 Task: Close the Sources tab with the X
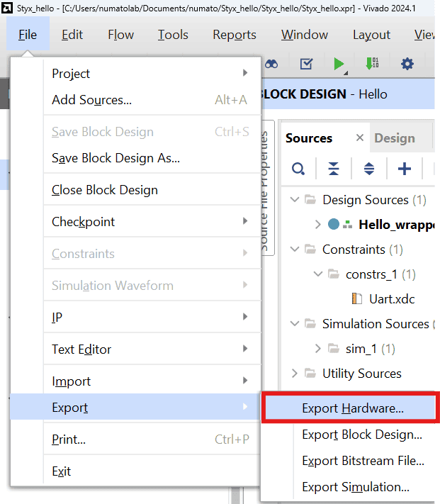[360, 138]
